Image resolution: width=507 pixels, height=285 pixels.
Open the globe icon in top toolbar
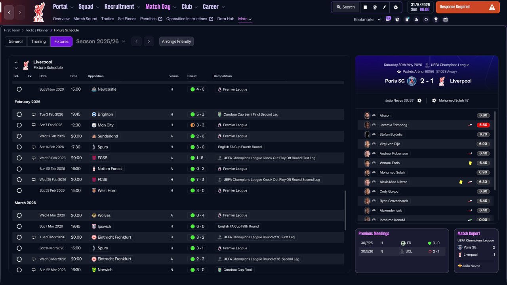coord(375,7)
